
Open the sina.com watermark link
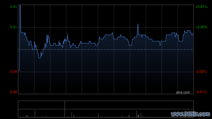(x=183, y=93)
